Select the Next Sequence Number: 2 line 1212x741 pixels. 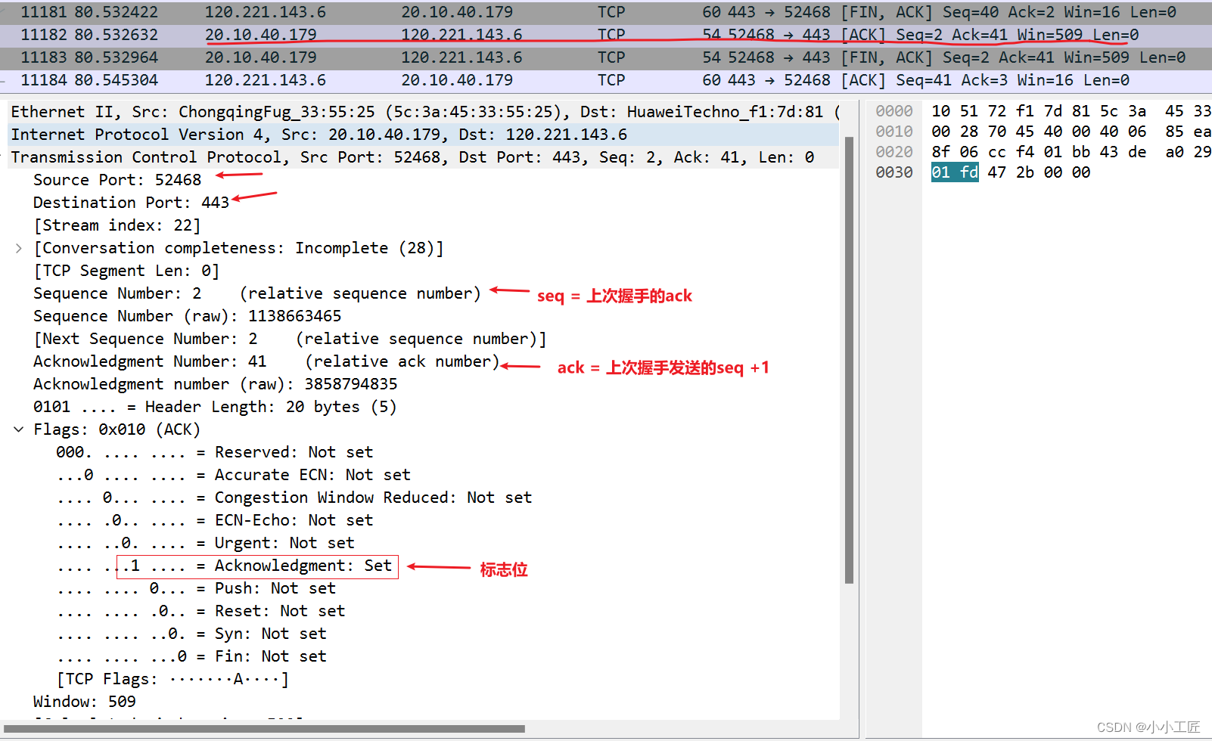point(290,339)
